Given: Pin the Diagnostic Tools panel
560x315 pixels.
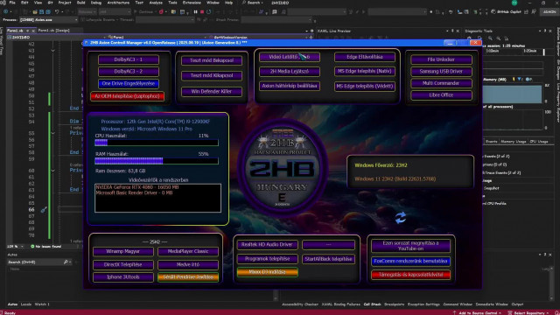Looking at the screenshot, I should (545, 31).
